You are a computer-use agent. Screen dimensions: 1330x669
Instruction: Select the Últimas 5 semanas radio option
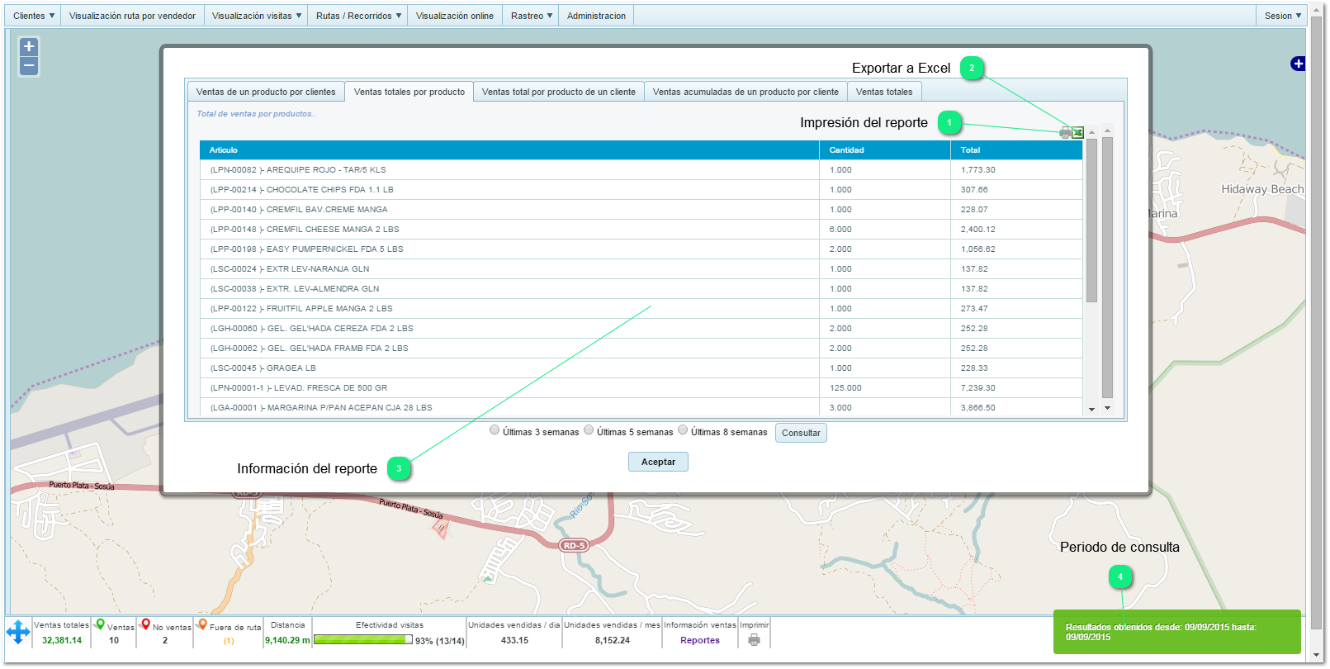(589, 430)
